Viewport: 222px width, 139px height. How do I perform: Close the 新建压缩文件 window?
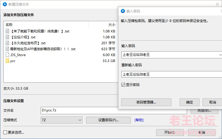pyautogui.click(x=217, y=4)
